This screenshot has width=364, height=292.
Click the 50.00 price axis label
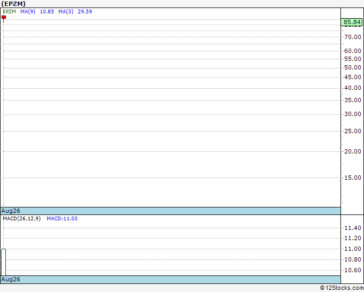pyautogui.click(x=353, y=68)
